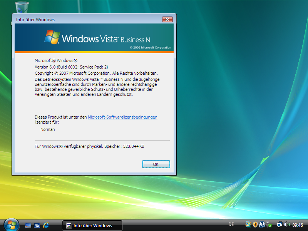Click the info icon on the taskbar button
Image resolution: width=308 pixels, height=231 pixels.
pos(68,225)
